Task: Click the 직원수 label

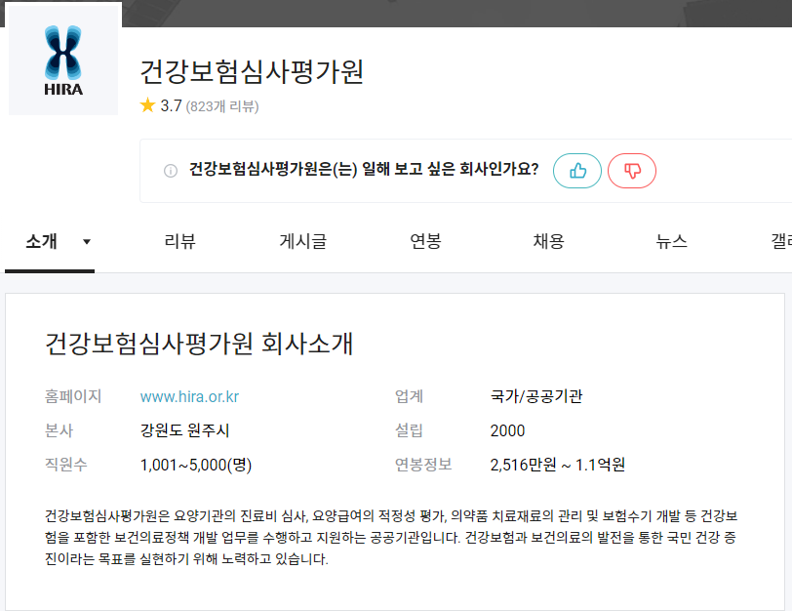Action: (x=66, y=465)
